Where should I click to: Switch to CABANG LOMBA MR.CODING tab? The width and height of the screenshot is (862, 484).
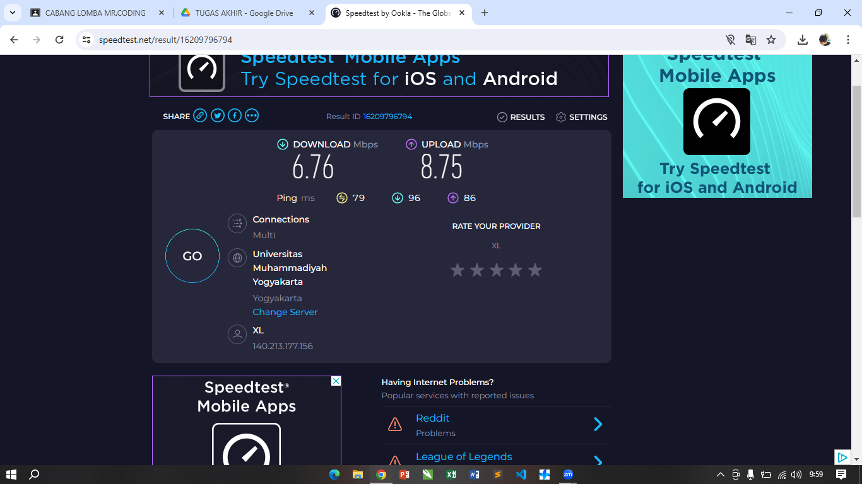[x=95, y=13]
